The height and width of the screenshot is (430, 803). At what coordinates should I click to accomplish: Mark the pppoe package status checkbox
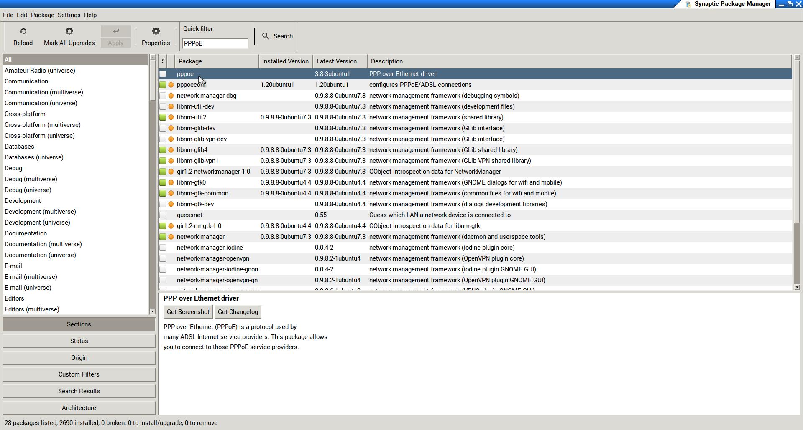click(x=163, y=74)
